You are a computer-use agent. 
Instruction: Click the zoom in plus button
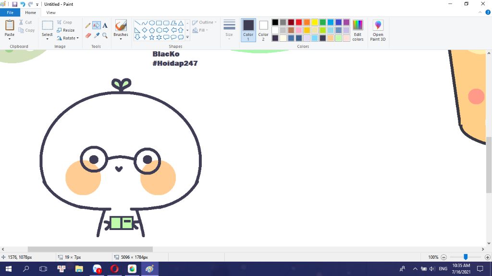pyautogui.click(x=487, y=257)
